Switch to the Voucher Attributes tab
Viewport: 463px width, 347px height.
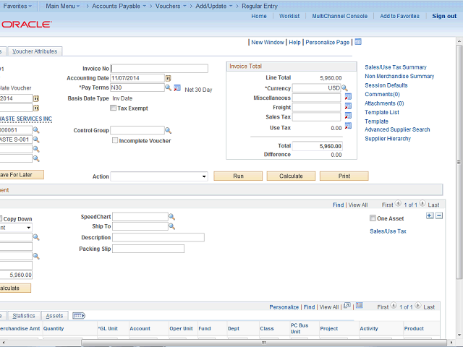tap(35, 51)
